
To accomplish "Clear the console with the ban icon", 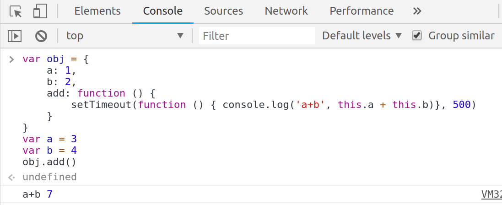I will [41, 36].
